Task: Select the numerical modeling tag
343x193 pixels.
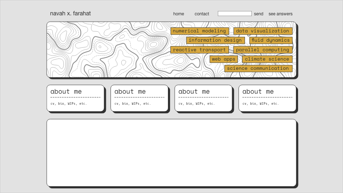Action: [x=199, y=31]
